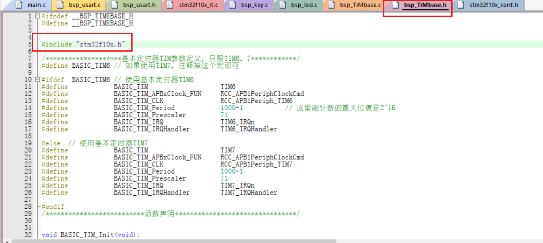The height and width of the screenshot is (243, 543).
Task: Click TIM7_IRQn on line 25
Action: coord(237,185)
